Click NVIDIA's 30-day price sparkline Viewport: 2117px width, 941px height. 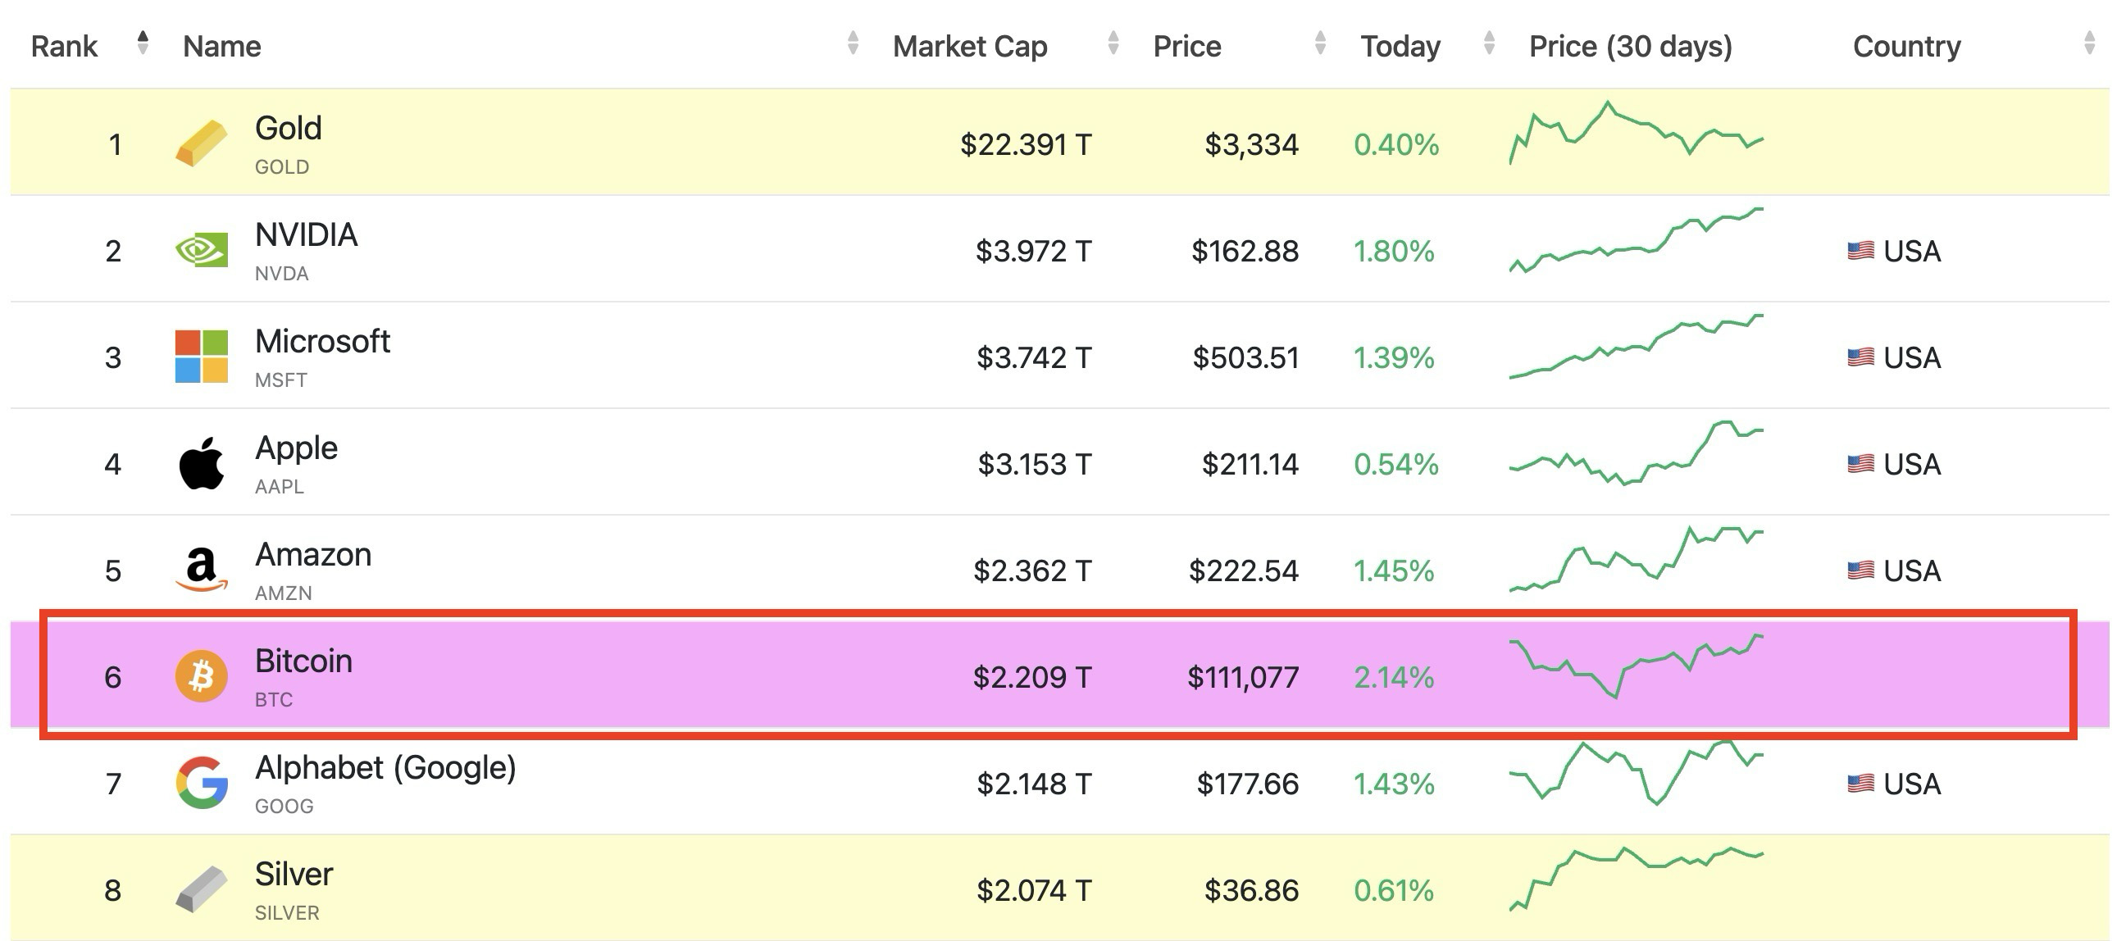click(1636, 241)
